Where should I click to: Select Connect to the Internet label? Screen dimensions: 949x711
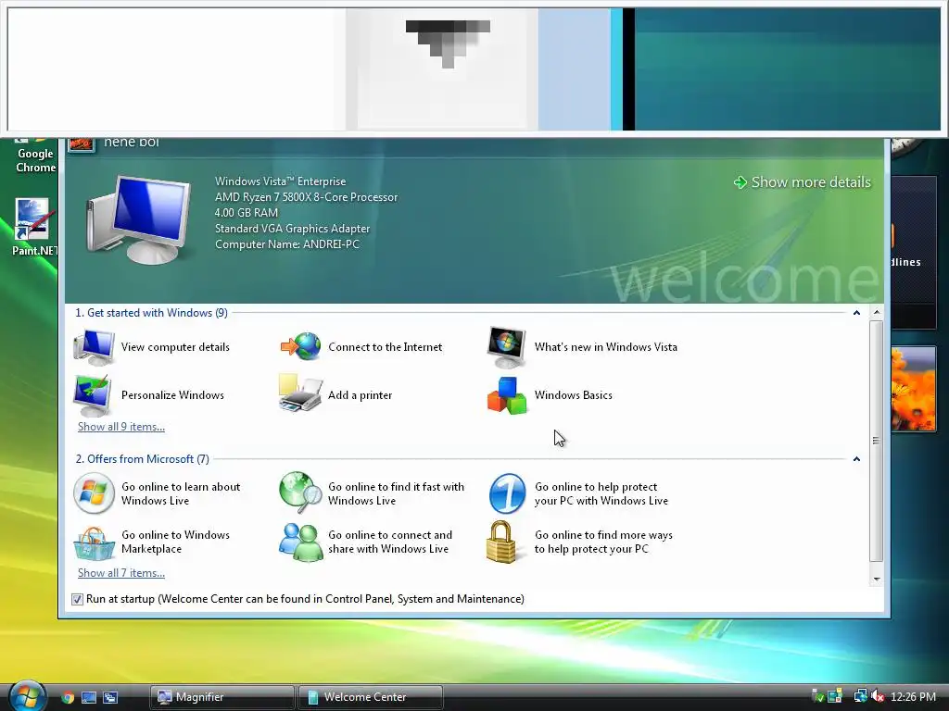385,347
